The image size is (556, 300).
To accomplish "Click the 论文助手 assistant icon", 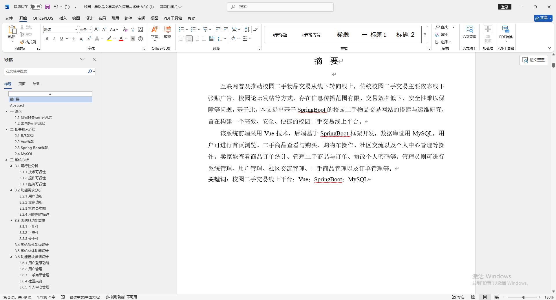I will tap(469, 48).
